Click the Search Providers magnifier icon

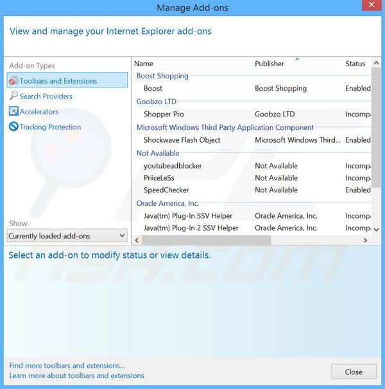point(13,96)
